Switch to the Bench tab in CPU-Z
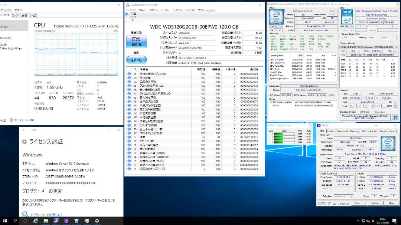This screenshot has height=225, width=401. [x=383, y=131]
